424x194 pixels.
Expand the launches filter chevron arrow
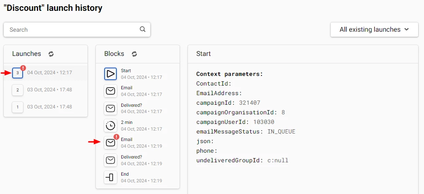click(406, 30)
